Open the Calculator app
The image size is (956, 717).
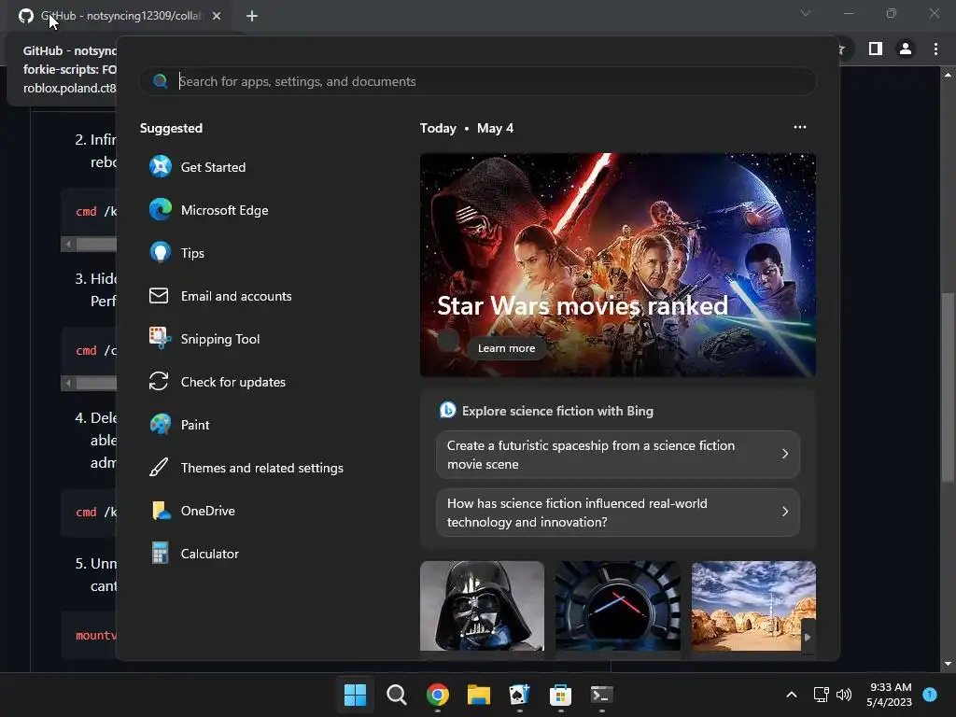click(194, 554)
